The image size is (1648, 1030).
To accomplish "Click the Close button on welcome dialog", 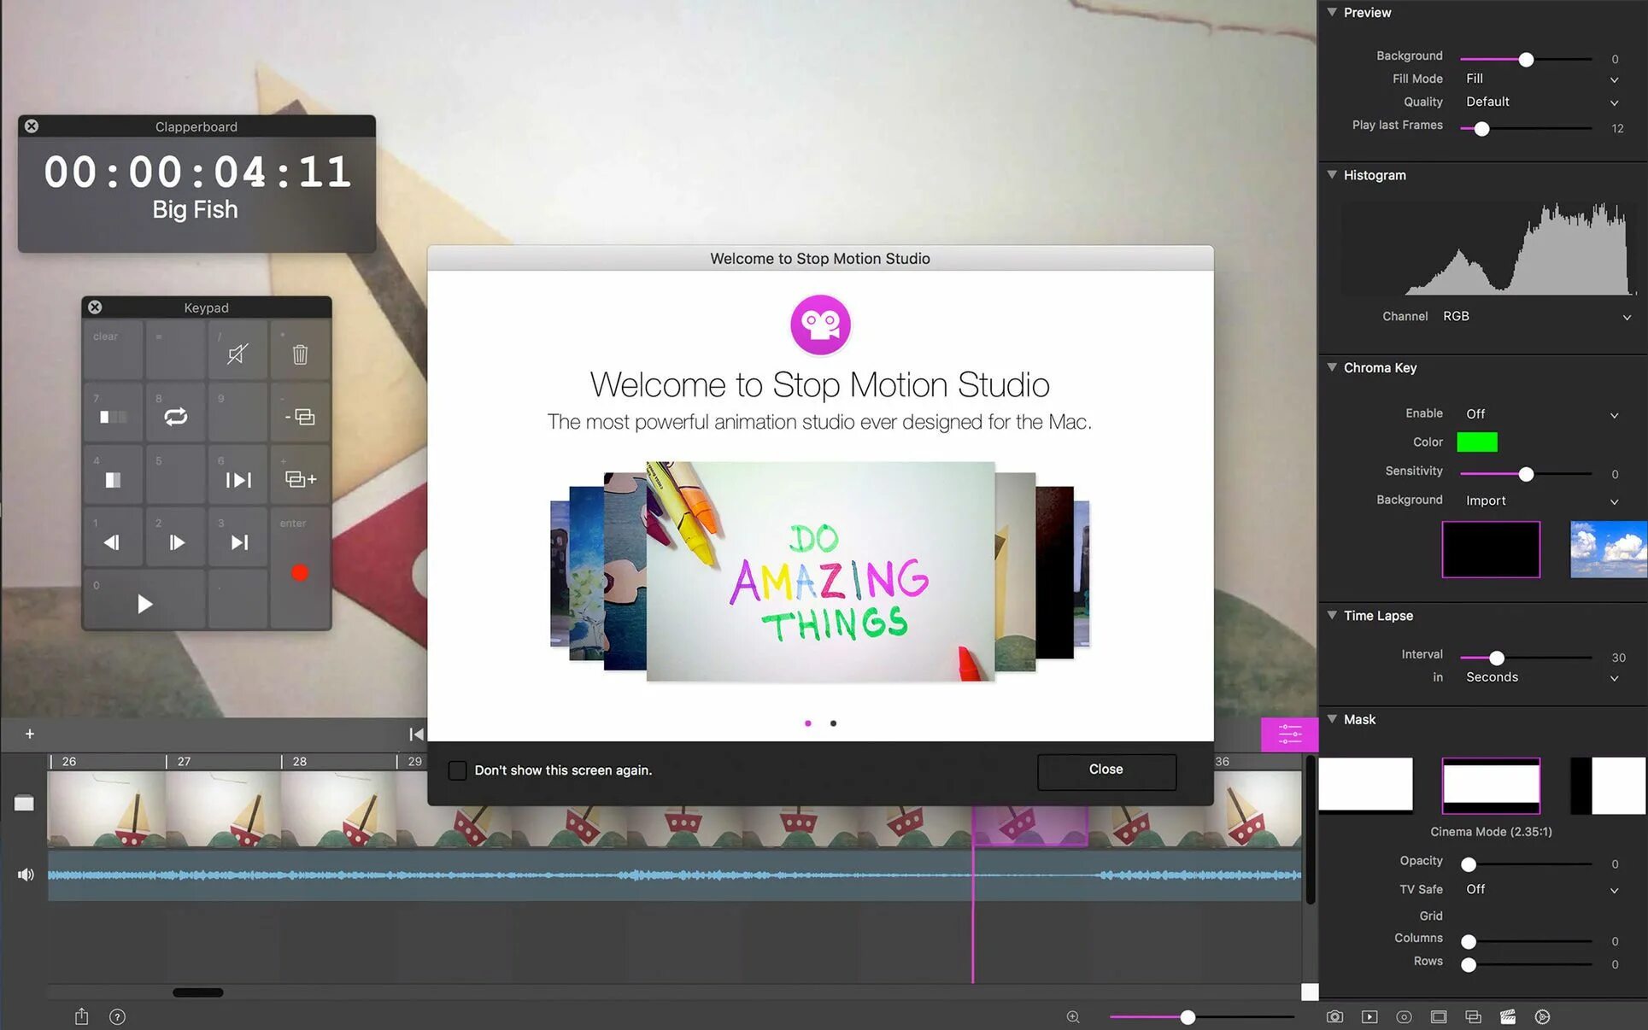I will pos(1106,770).
